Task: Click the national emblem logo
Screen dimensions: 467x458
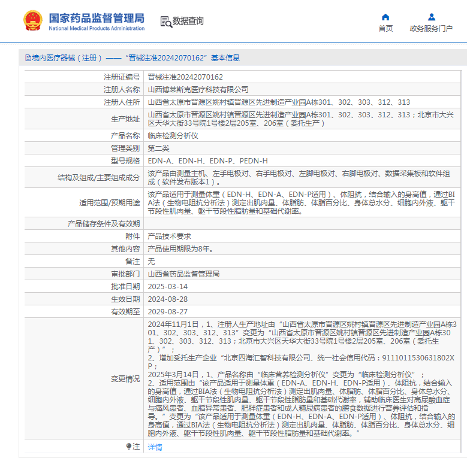Action: point(33,21)
